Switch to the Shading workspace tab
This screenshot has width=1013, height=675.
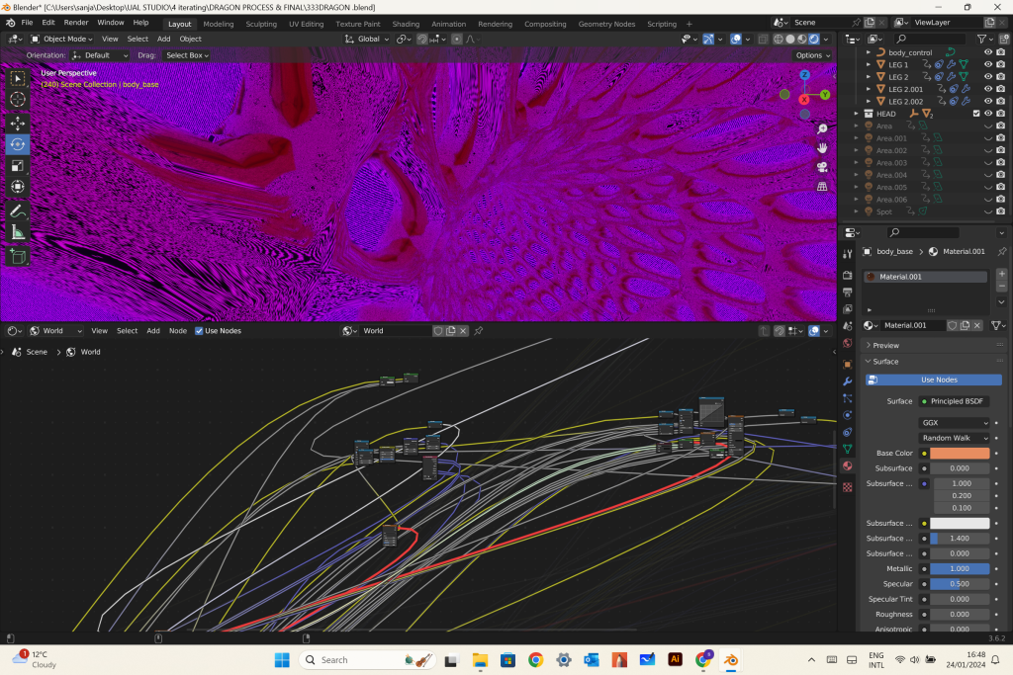[406, 24]
